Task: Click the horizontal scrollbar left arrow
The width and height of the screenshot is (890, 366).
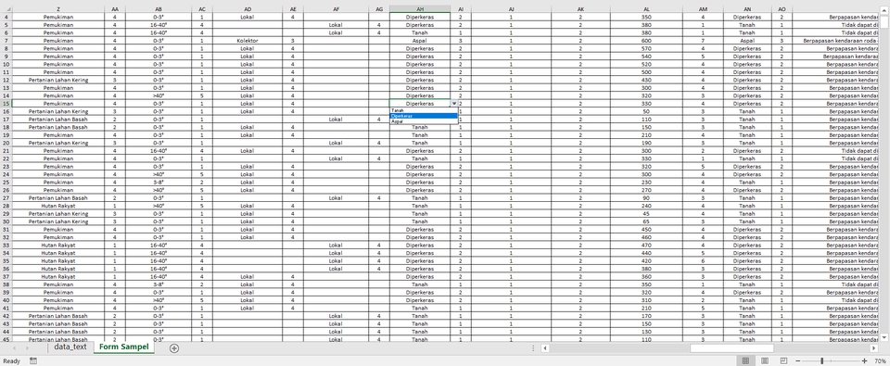Action: 545,347
